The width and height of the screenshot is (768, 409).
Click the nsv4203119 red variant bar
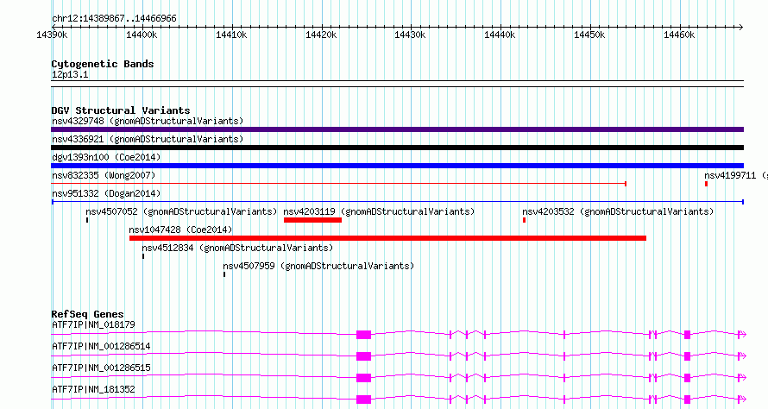(x=312, y=220)
